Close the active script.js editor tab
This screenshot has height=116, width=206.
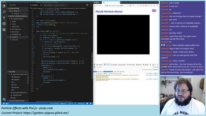pos(41,5)
